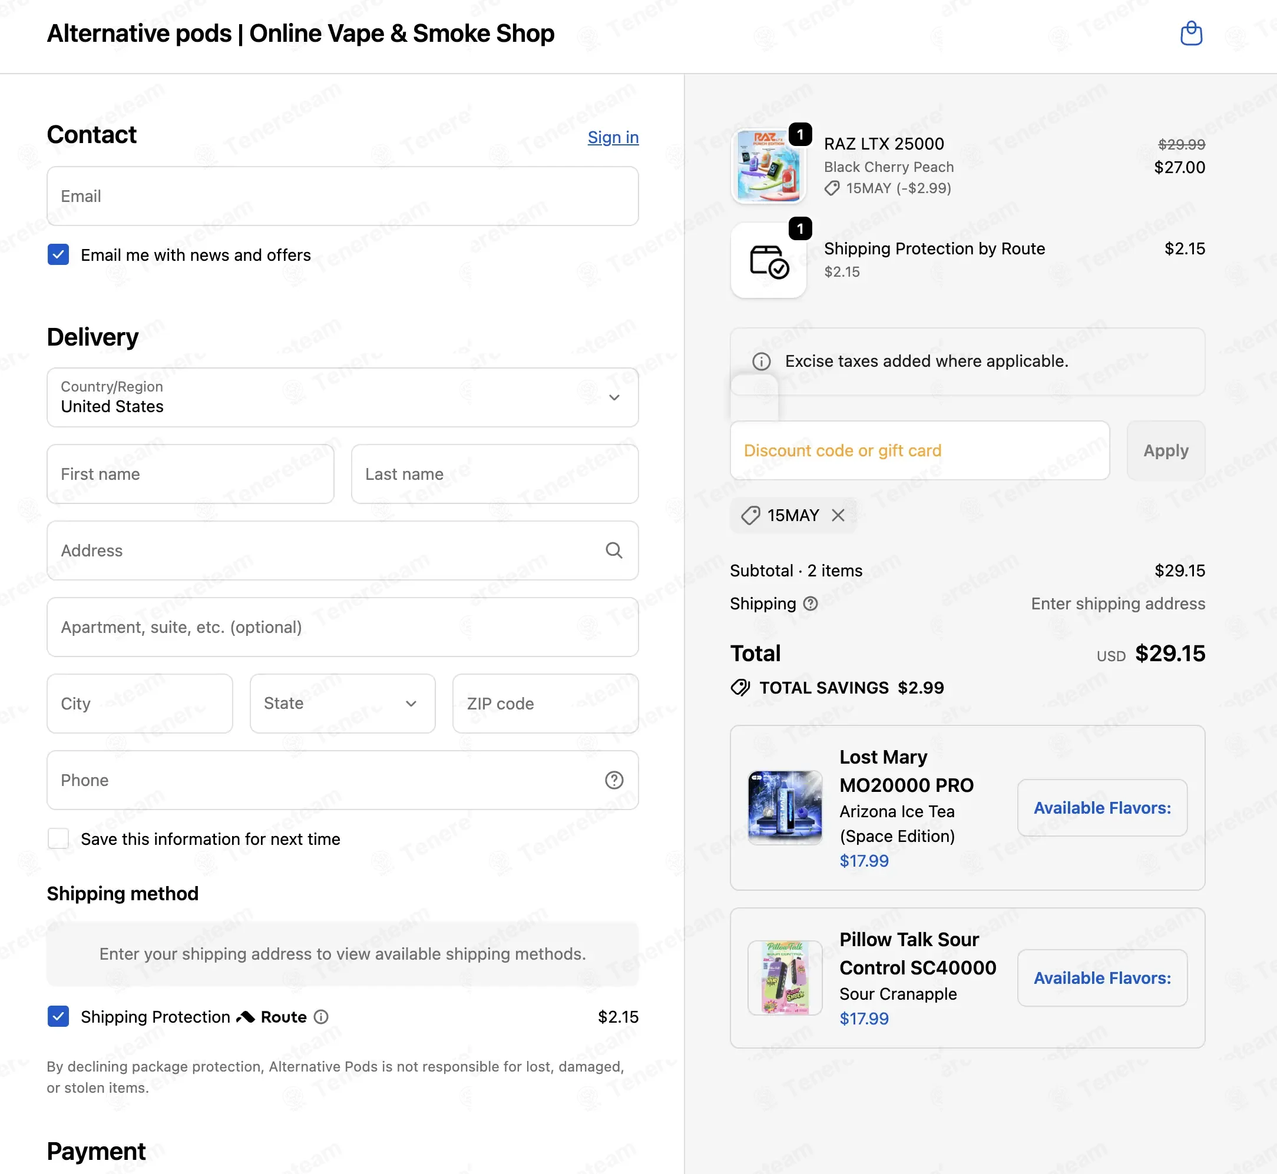The height and width of the screenshot is (1174, 1277).
Task: Show Available Flavors for Pillow Talk Sour
Action: 1102,978
